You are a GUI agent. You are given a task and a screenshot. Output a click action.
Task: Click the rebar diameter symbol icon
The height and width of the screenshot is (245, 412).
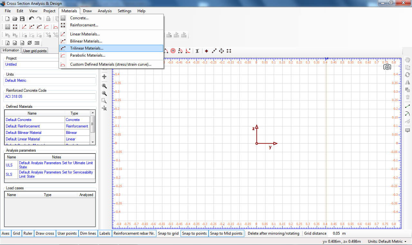pyautogui.click(x=30, y=43)
